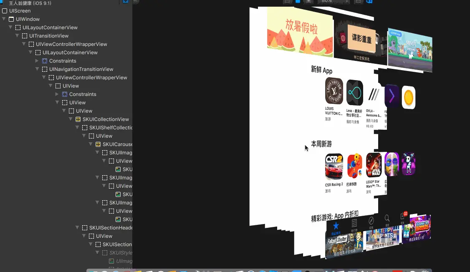Screen dimensions: 470x272
Task: Collapse UINavigationTransitionView disclosure triangle
Action: pyautogui.click(x=37, y=69)
